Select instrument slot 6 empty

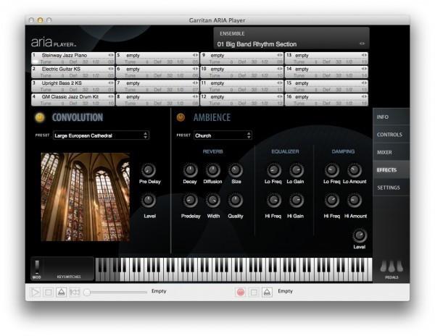tap(157, 72)
